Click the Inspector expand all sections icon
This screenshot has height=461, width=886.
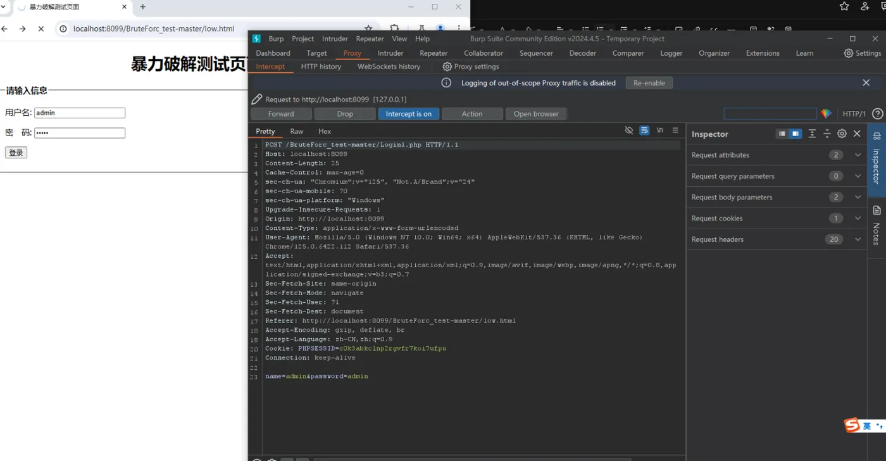point(812,134)
